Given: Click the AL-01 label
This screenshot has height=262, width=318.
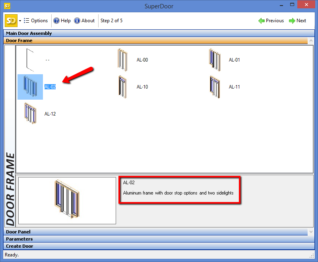Looking at the screenshot, I should pyautogui.click(x=234, y=60).
